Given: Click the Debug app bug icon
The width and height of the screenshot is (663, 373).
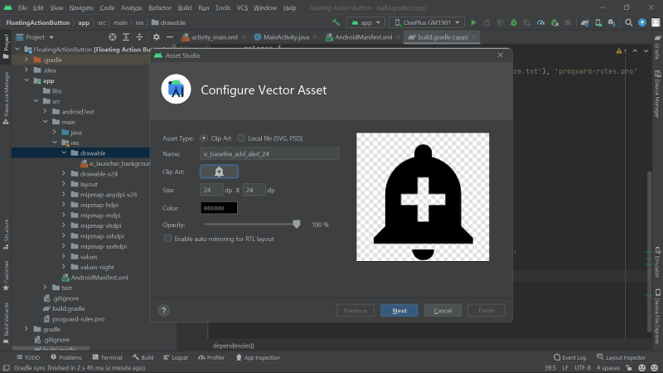Looking at the screenshot, I should [x=514, y=22].
